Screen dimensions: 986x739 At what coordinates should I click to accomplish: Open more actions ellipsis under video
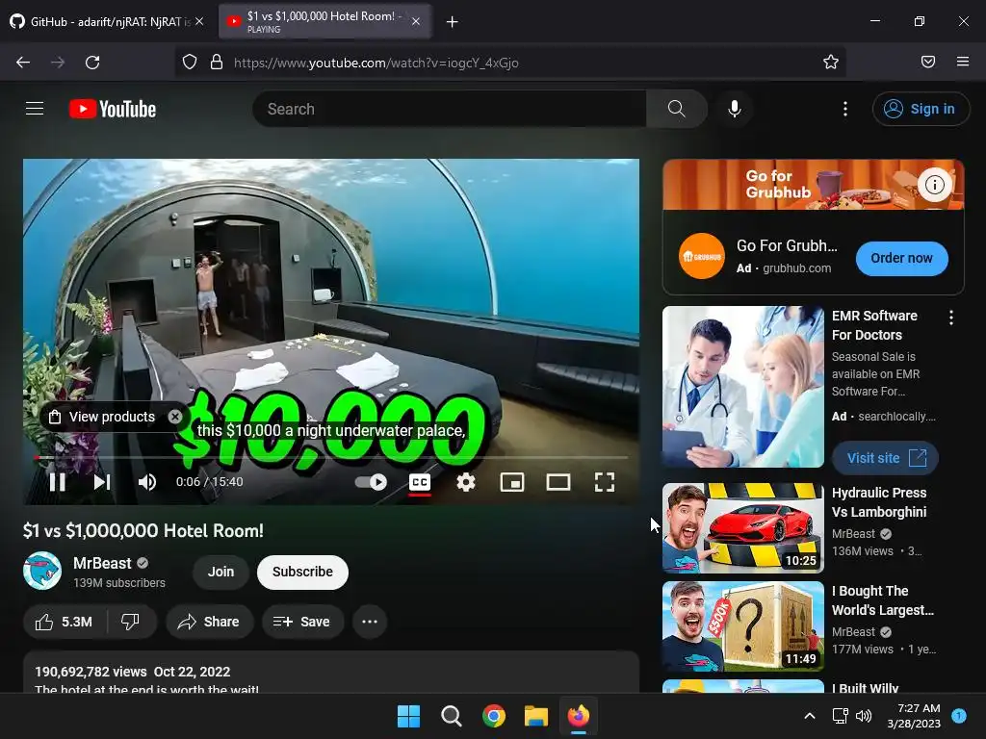[x=370, y=622]
